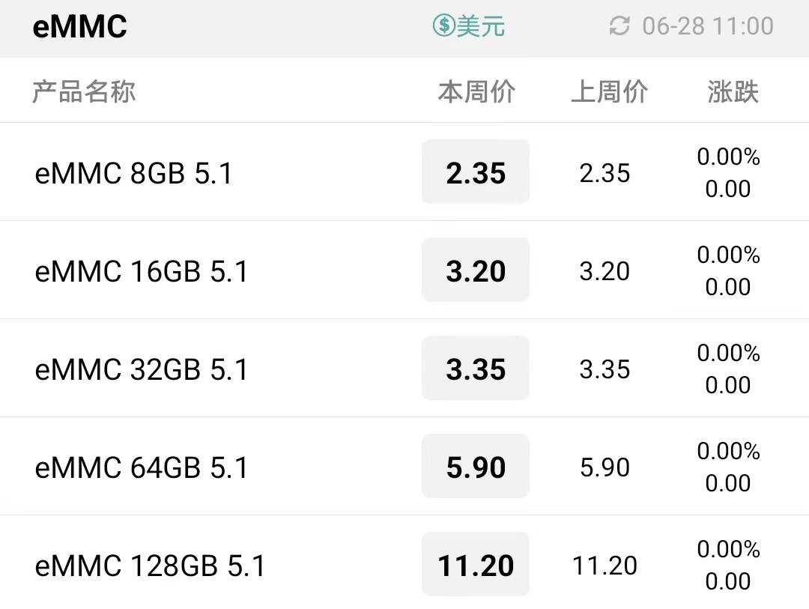Tap the bold 11.20 price badge
This screenshot has height=609, width=809.
click(x=476, y=564)
